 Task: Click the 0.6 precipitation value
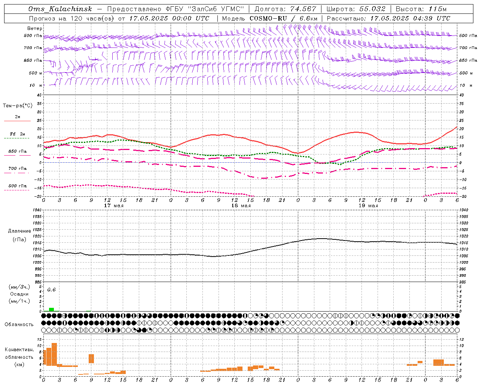pyautogui.click(x=51, y=290)
